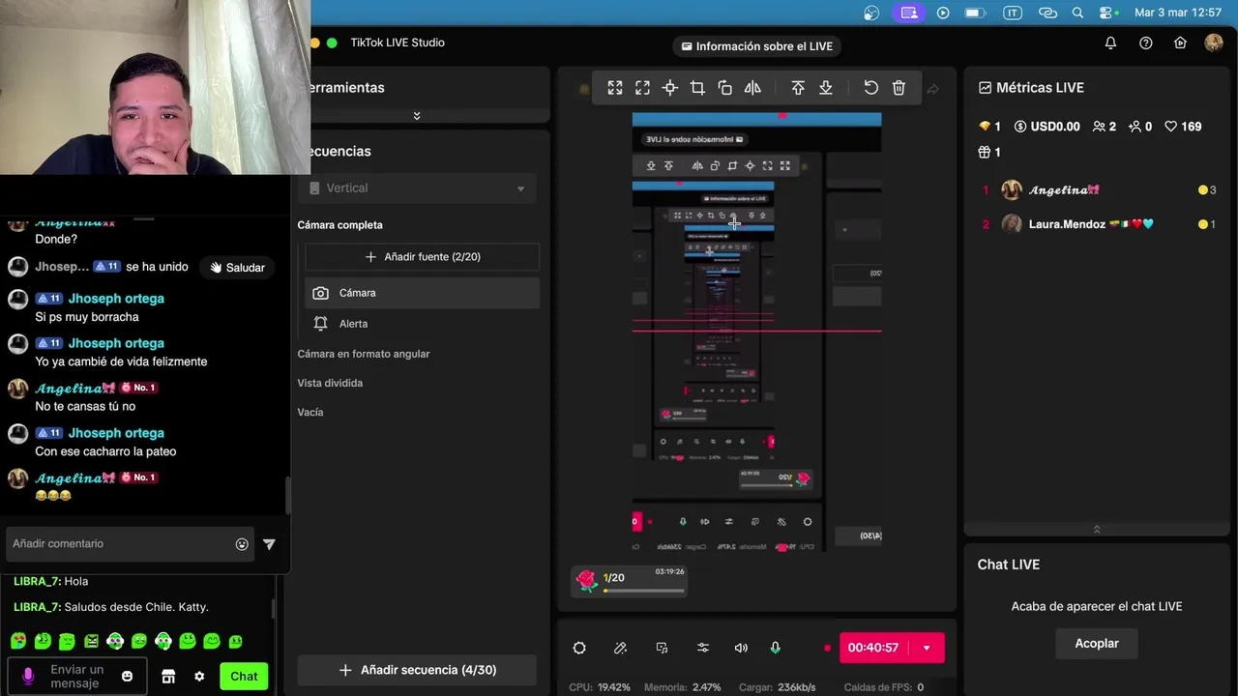
Task: Click the angry square green emote
Action: [91, 641]
